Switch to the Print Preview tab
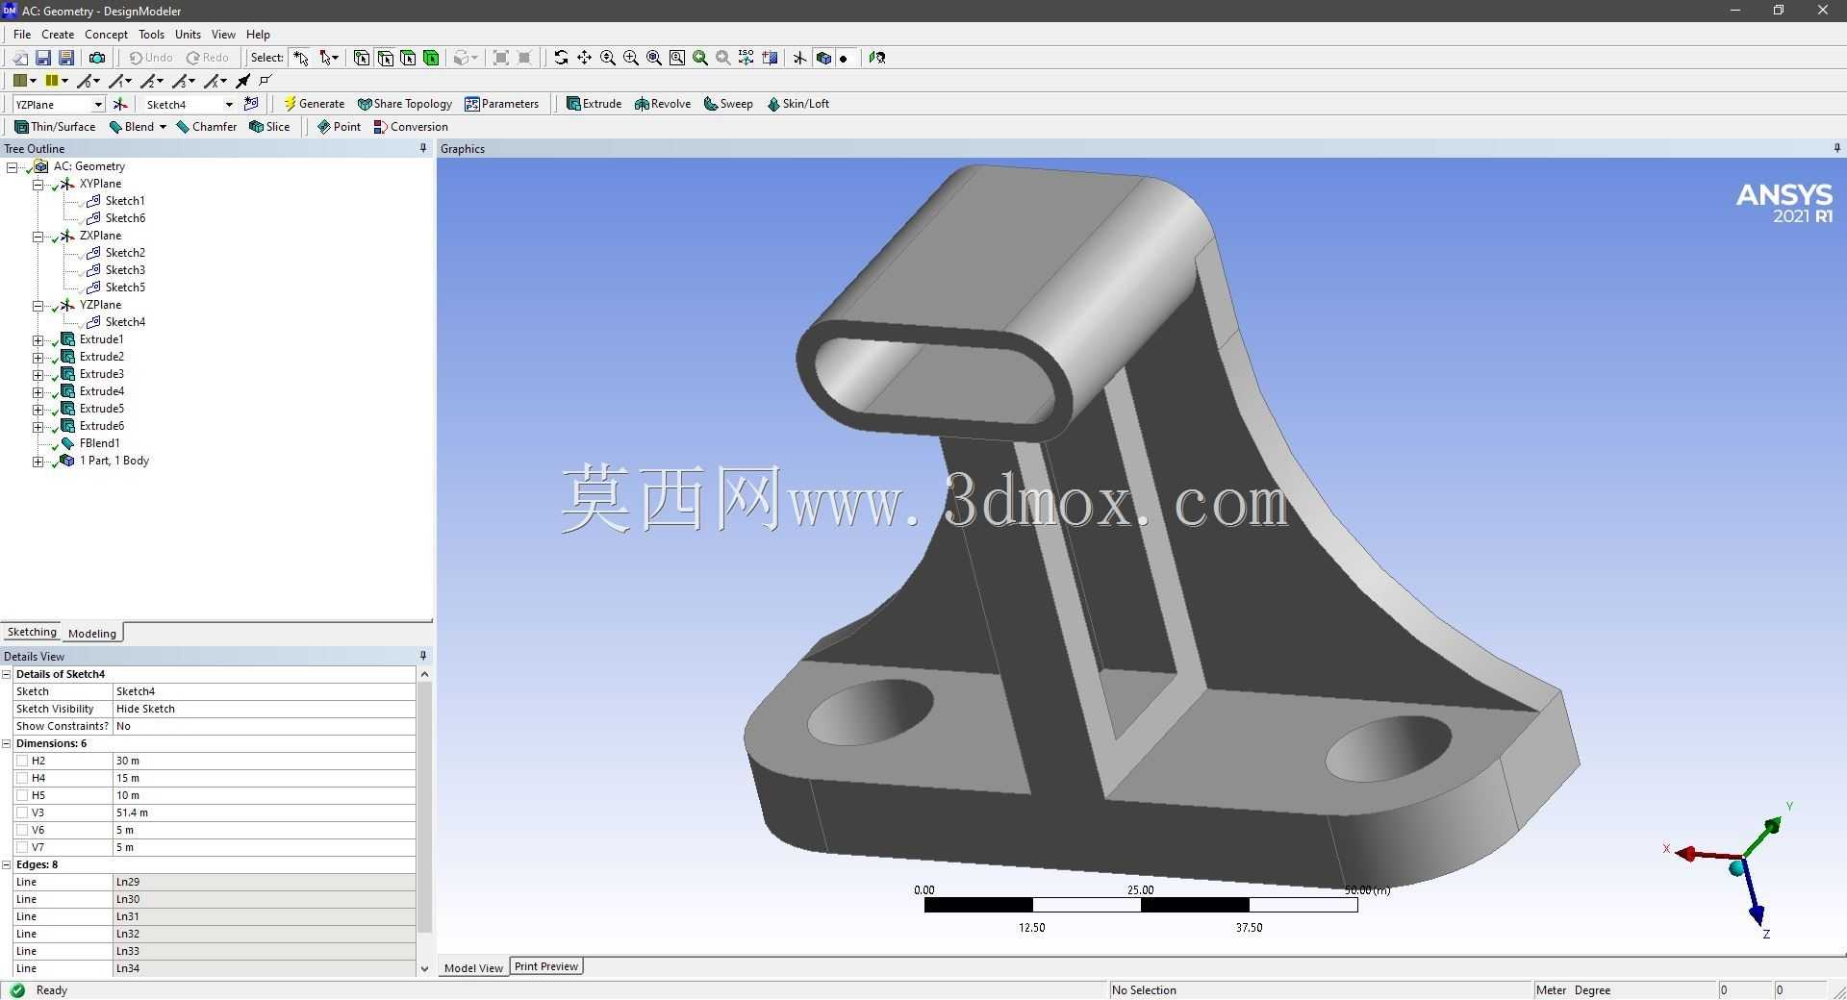Screen dimensions: 1847x1000 [546, 966]
